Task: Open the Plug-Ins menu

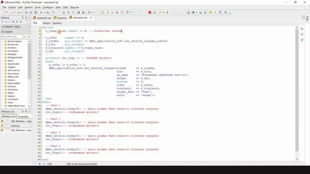Action: tap(75, 7)
